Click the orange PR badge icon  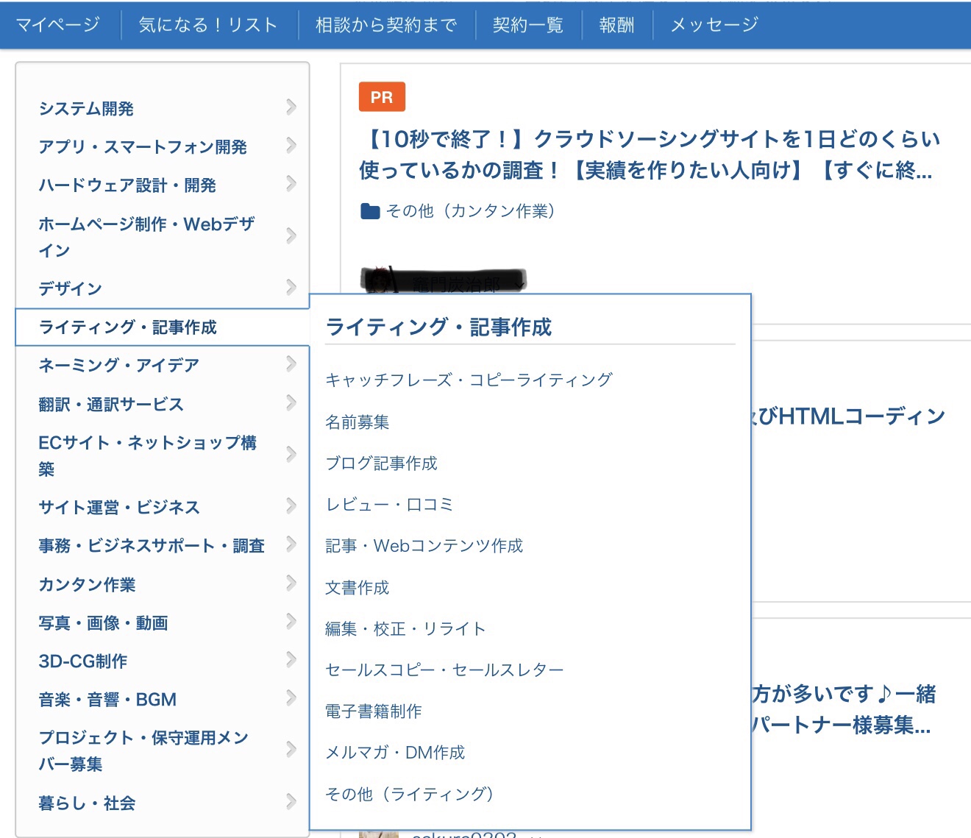(382, 97)
